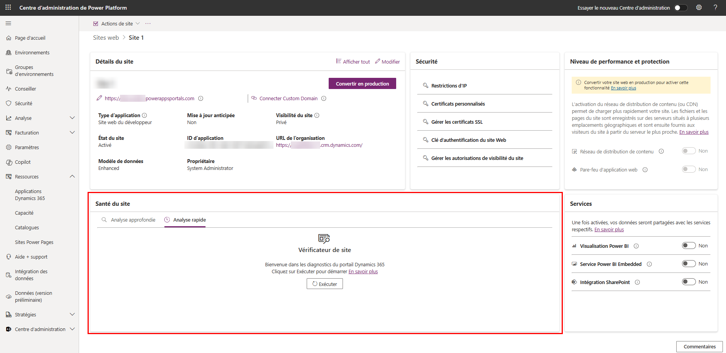Viewport: 726px width, 353px height.
Task: Click more options ellipsis in command bar
Action: point(148,24)
